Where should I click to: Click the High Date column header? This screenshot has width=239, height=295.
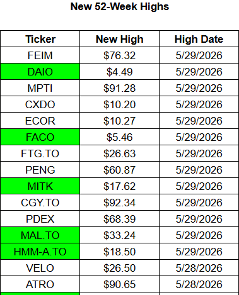199,39
